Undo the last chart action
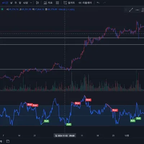 (98, 3)
